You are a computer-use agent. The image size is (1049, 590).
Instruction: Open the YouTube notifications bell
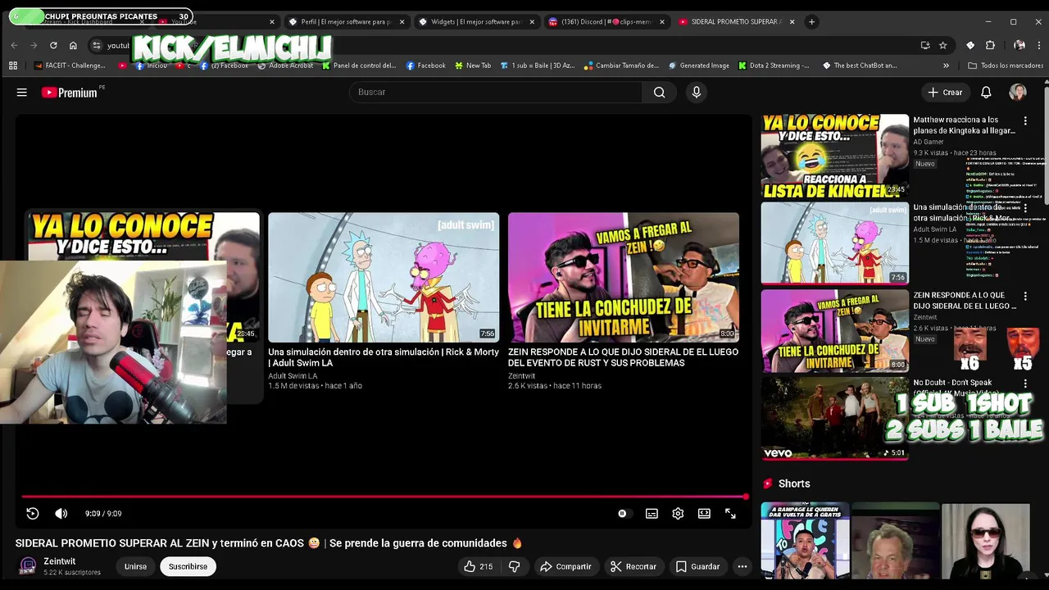click(x=986, y=93)
